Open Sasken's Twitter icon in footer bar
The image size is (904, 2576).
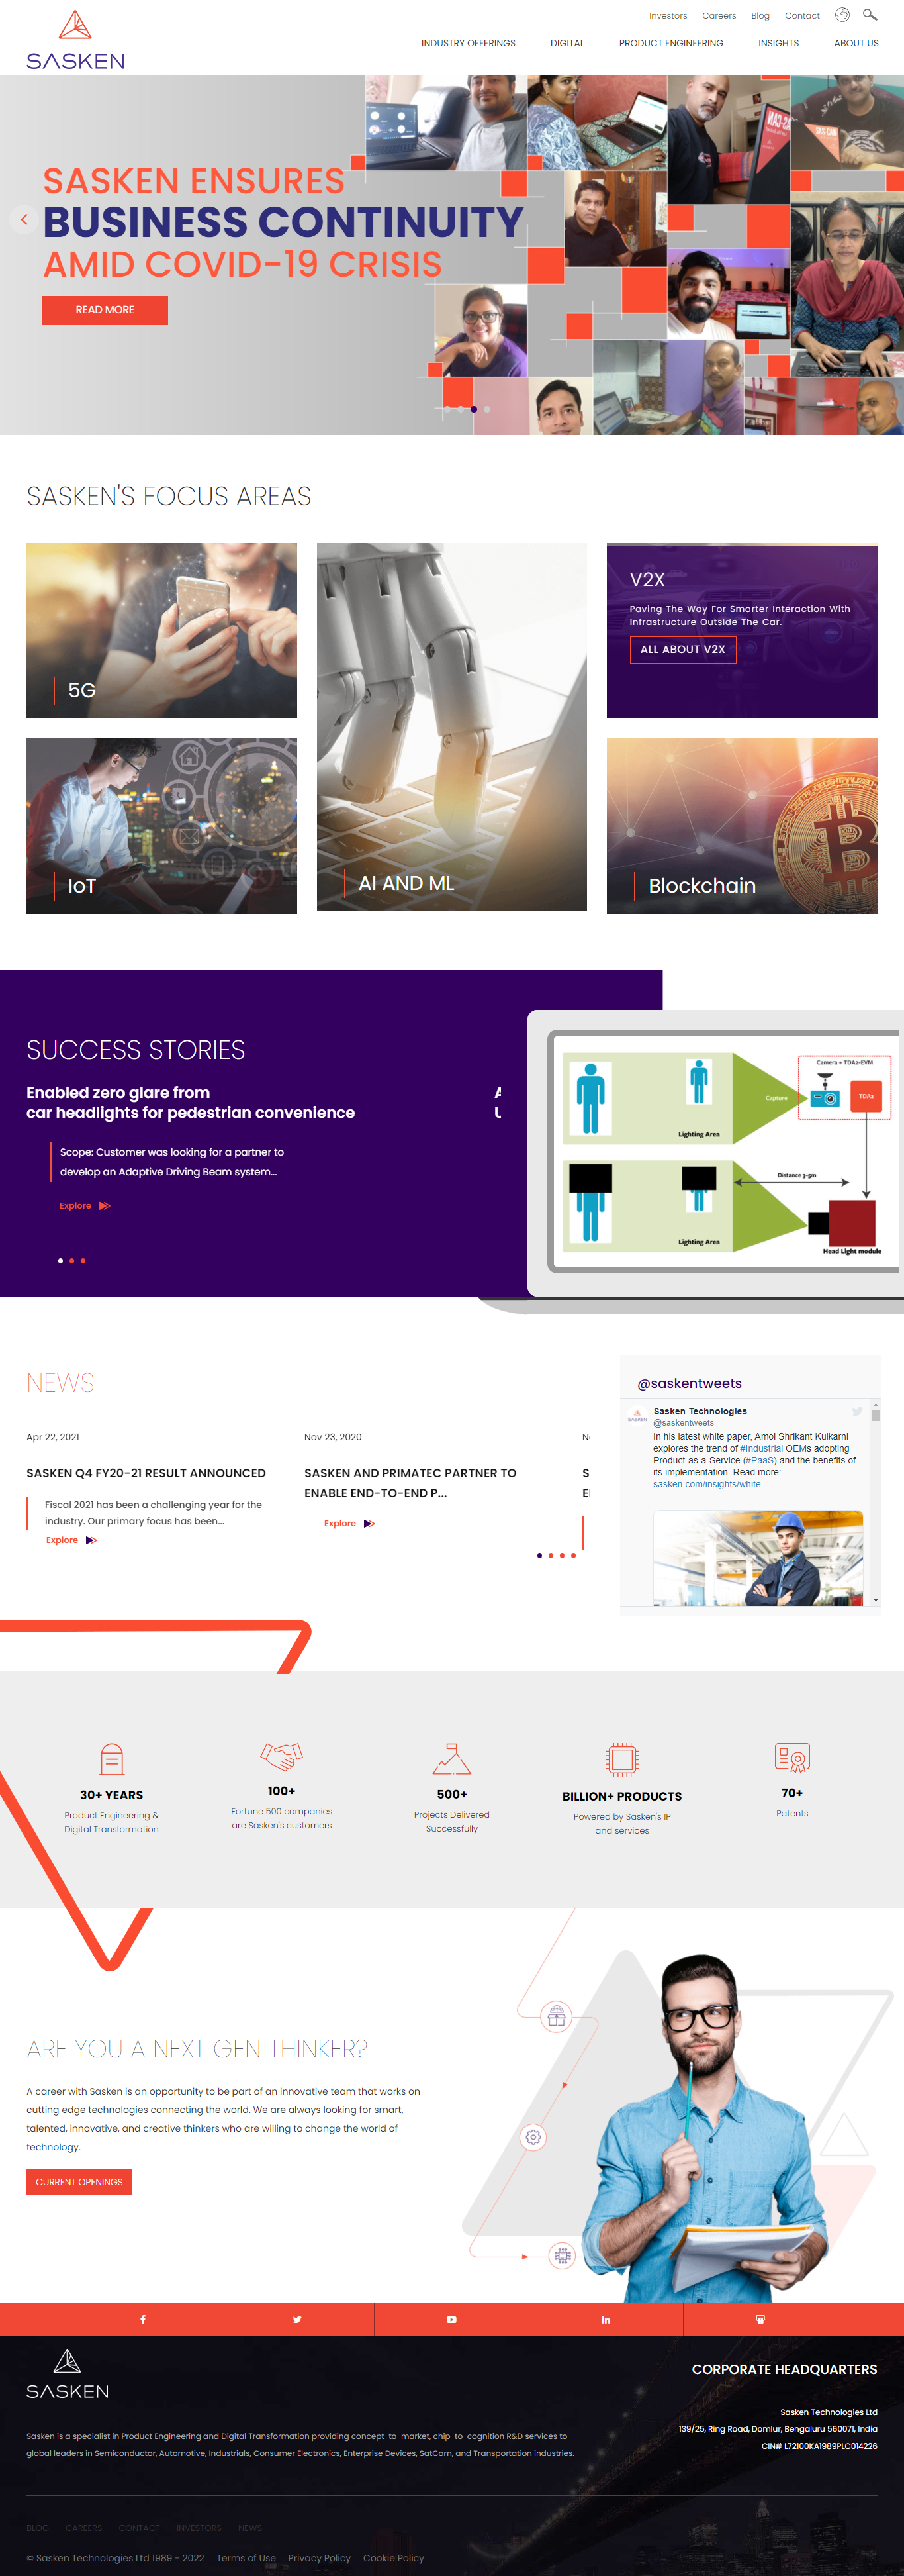click(296, 2319)
